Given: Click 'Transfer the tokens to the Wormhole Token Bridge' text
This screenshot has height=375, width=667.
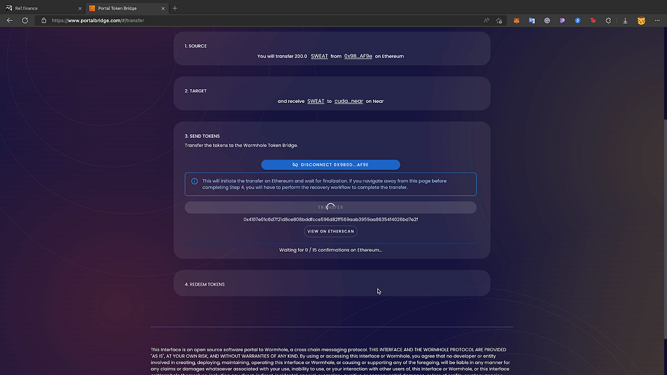Looking at the screenshot, I should click(x=241, y=145).
